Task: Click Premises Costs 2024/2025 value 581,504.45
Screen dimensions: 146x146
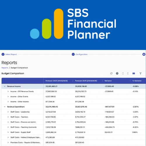Action: pos(50,142)
